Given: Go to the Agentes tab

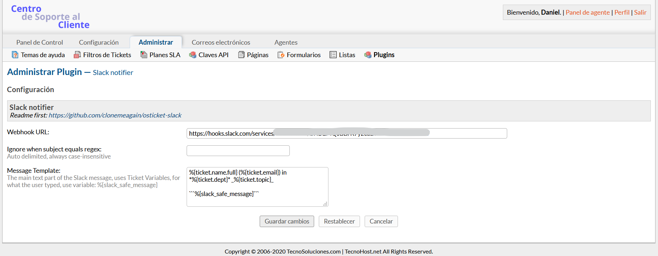Looking at the screenshot, I should (286, 42).
